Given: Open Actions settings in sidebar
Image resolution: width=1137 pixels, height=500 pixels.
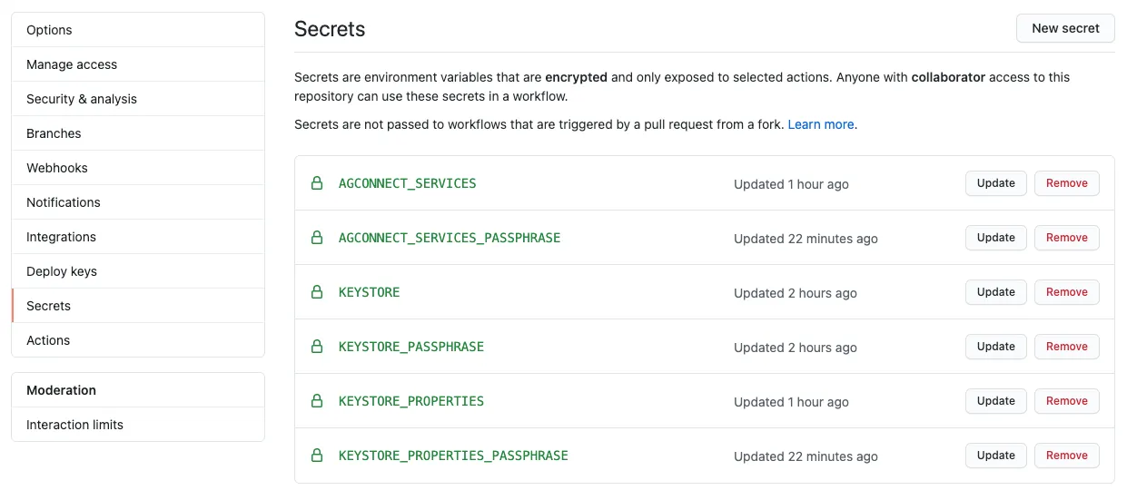Looking at the screenshot, I should pos(138,340).
